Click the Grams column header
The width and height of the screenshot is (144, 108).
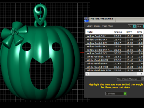tap(119, 32)
